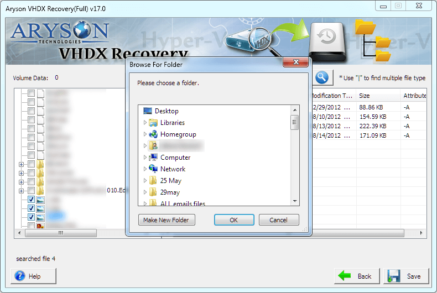Check the topmost file checkbox in tree
Screen dimensions: 437x293
coord(31,93)
